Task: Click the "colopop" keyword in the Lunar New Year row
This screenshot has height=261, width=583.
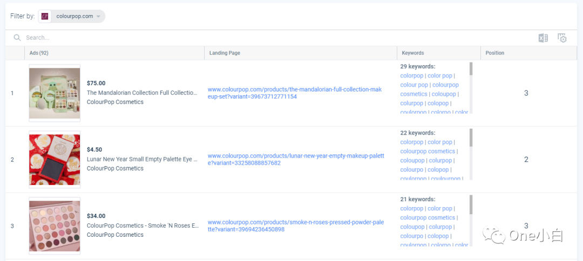Action: tap(438, 170)
